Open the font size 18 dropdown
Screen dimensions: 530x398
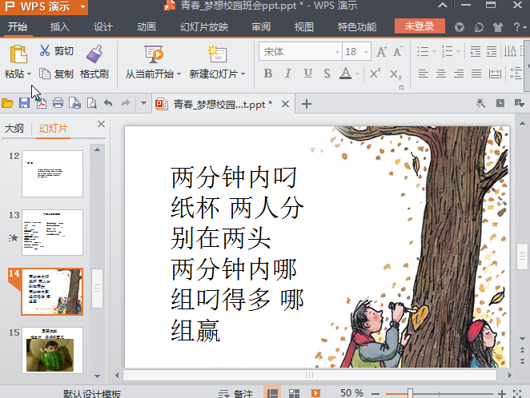[366, 52]
